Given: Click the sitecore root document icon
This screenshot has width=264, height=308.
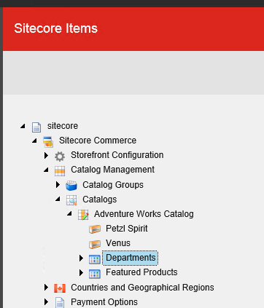Looking at the screenshot, I should coord(36,127).
